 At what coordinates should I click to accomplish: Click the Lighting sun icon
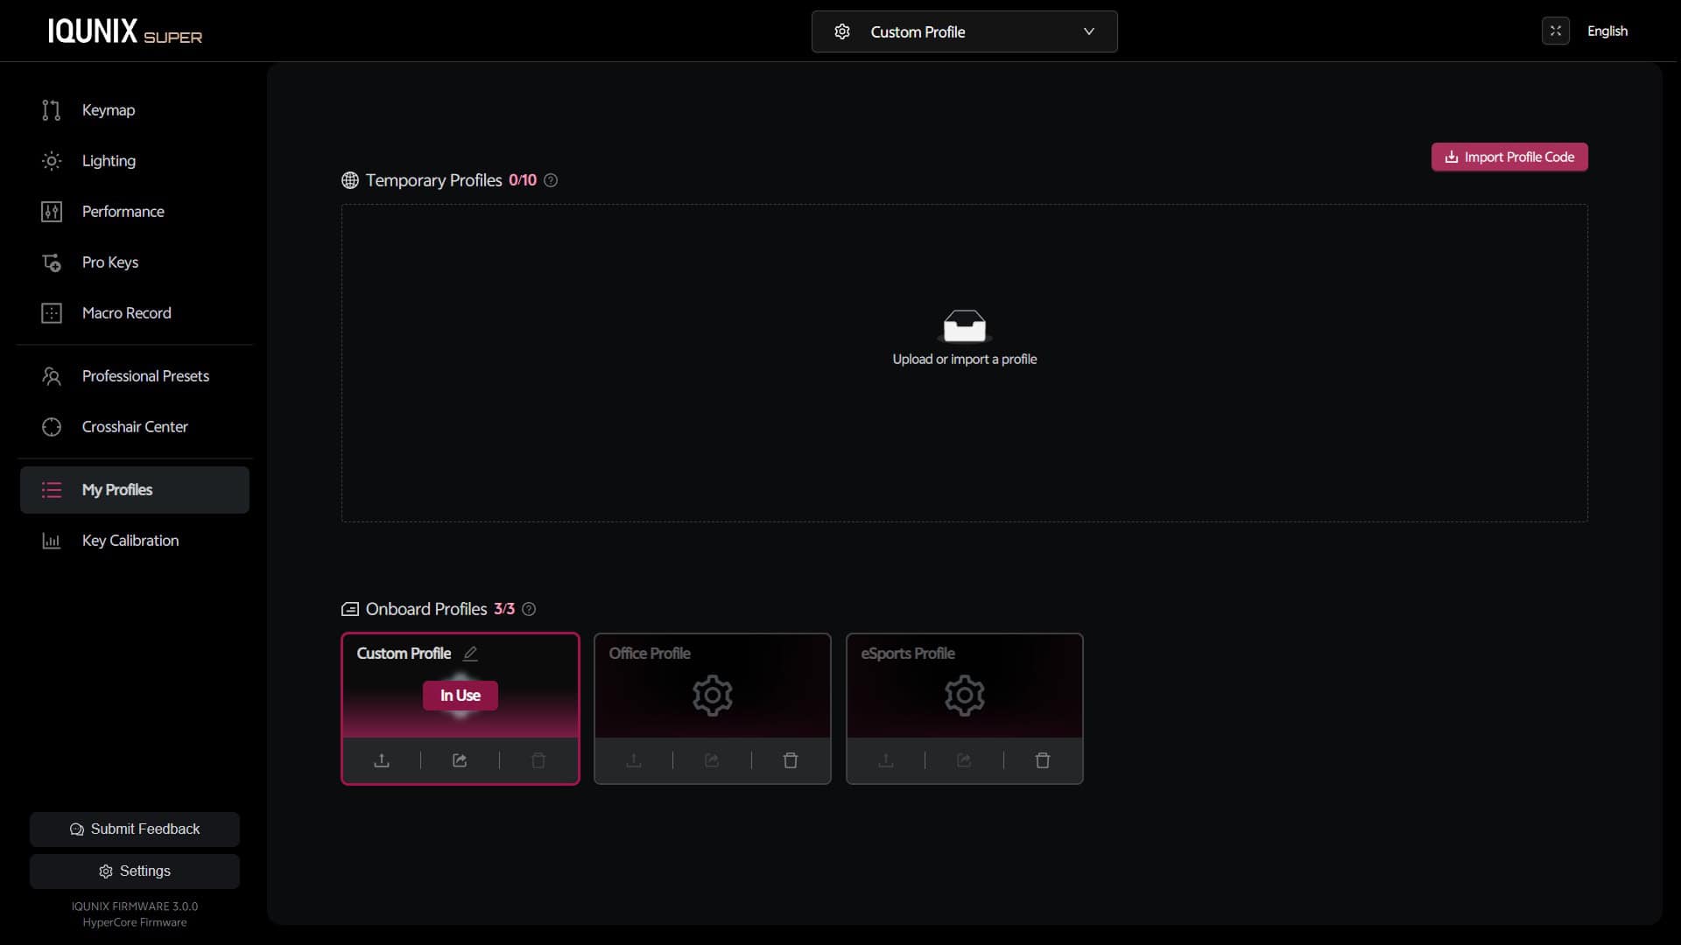(52, 161)
